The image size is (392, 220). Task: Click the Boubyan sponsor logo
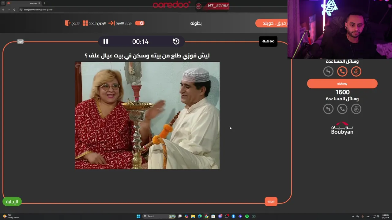tap(342, 128)
